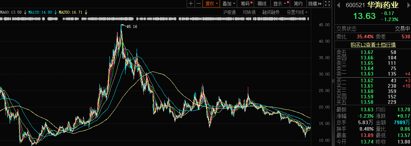The width and height of the screenshot is (411, 146).
Task: Open the 设置均线 moving average dropdown
Action: [297, 12]
